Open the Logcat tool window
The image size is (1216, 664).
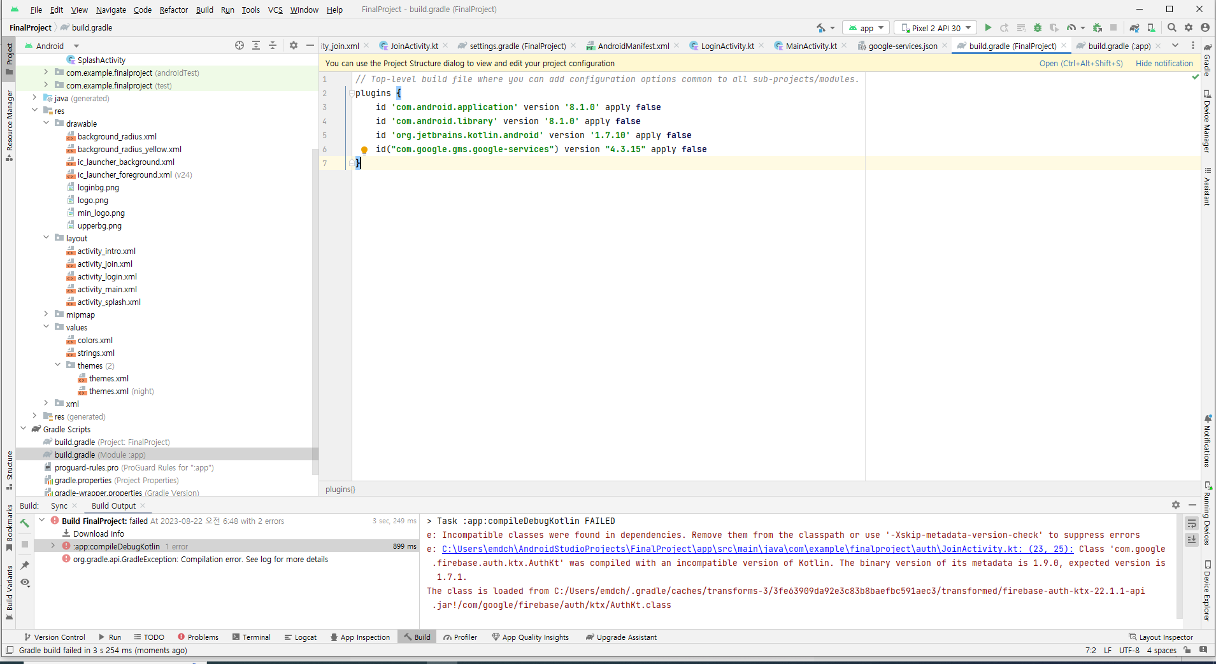300,637
